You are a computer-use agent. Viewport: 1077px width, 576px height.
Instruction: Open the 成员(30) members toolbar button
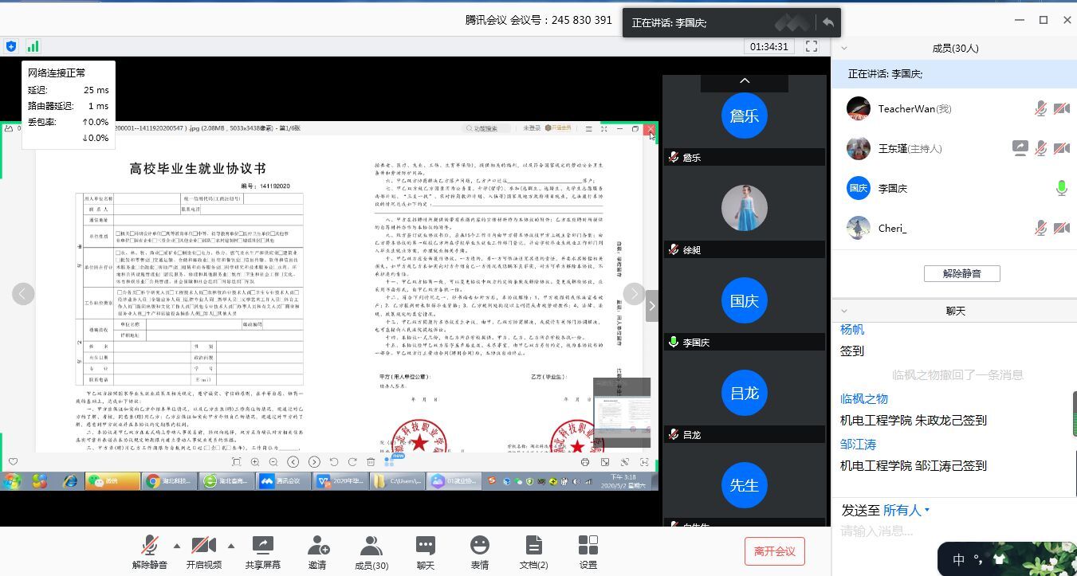371,551
